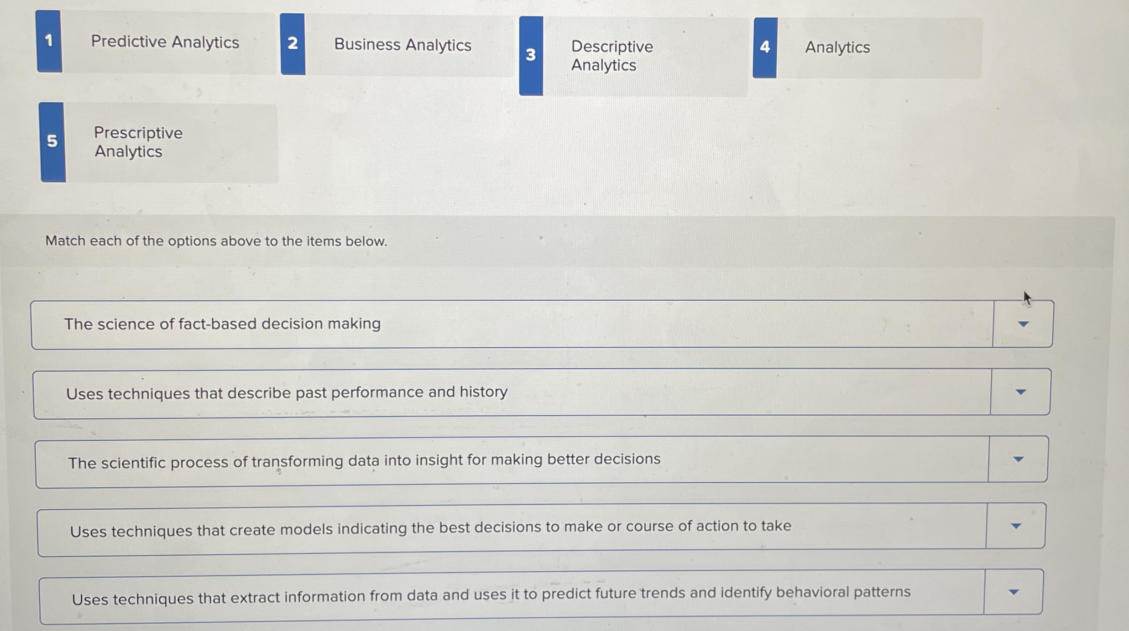Viewport: 1129px width, 631px height.
Task: Click the blue badge numbered 3
Action: tap(531, 55)
